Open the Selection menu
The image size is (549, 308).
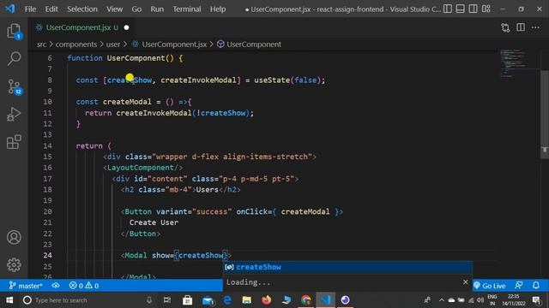82,9
